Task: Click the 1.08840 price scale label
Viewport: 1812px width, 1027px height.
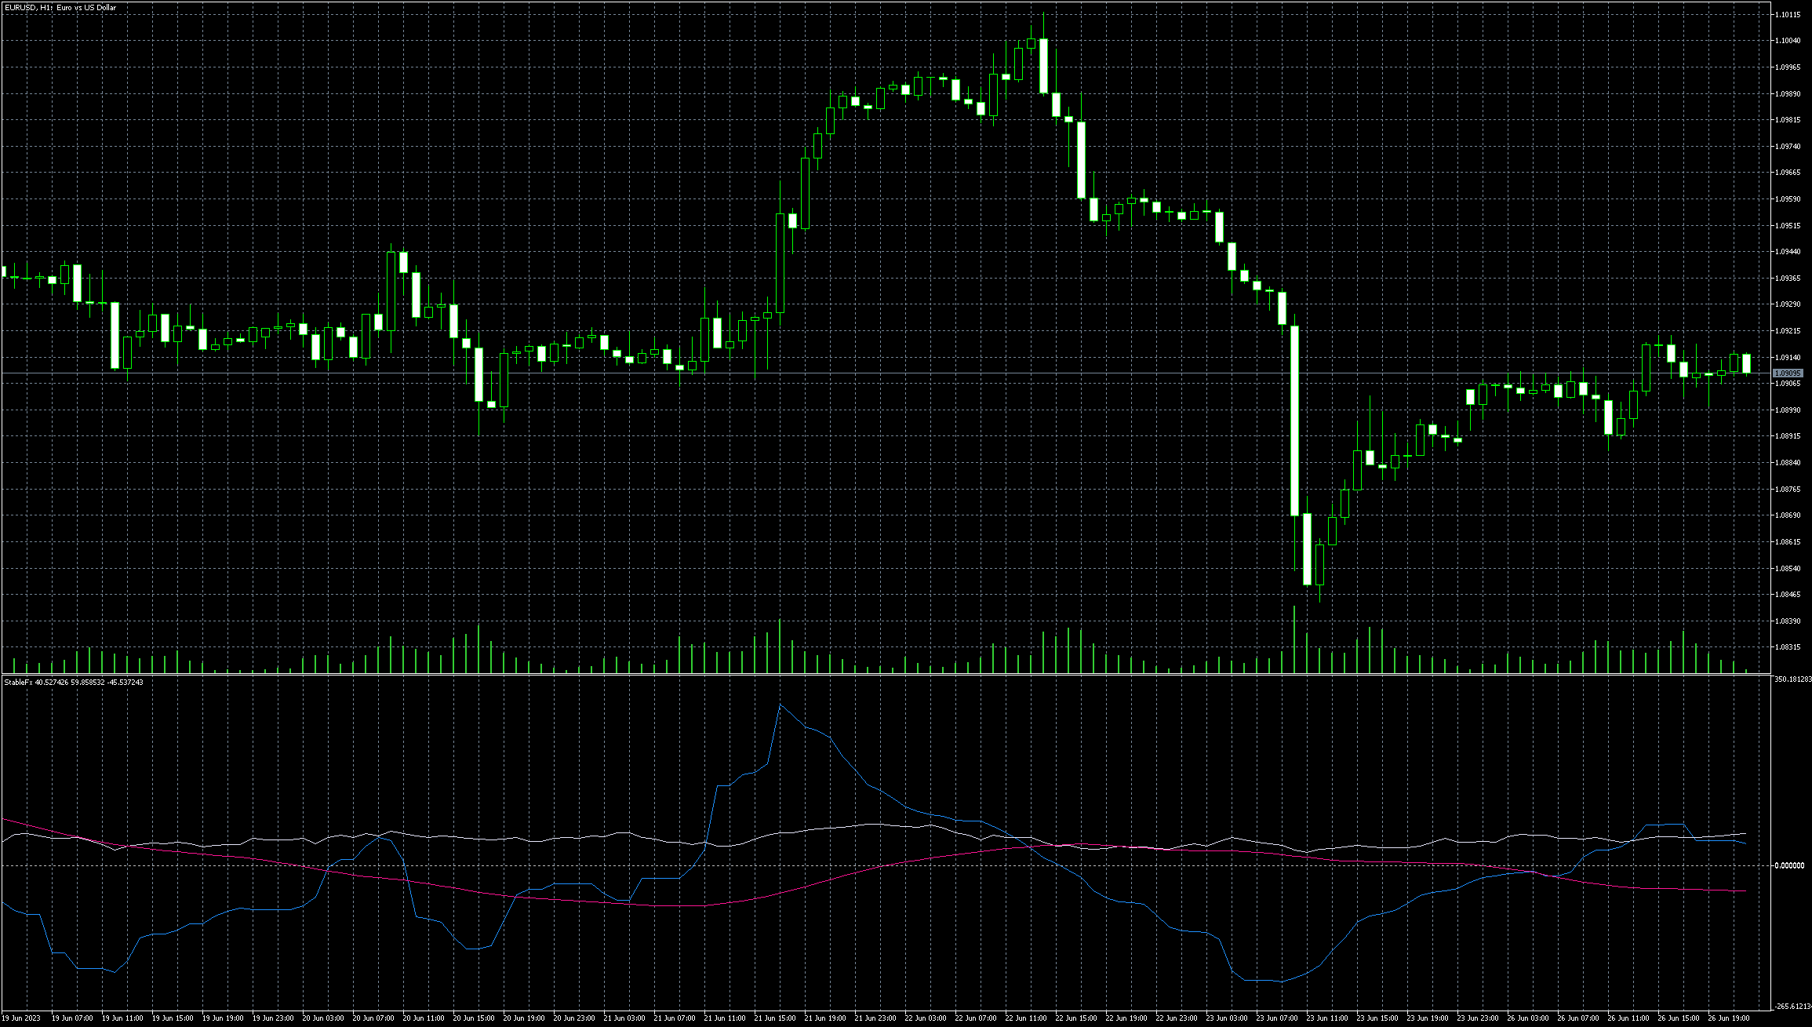Action: [x=1788, y=463]
